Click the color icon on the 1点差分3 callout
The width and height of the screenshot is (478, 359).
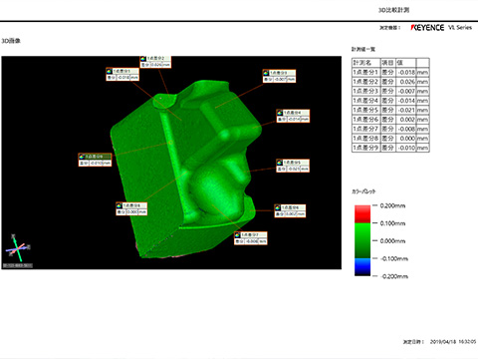coord(266,73)
